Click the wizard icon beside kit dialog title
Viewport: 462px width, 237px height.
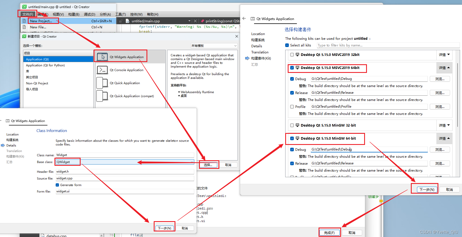pyautogui.click(x=253, y=19)
